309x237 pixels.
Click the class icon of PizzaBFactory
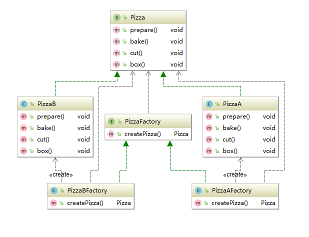[54, 190]
